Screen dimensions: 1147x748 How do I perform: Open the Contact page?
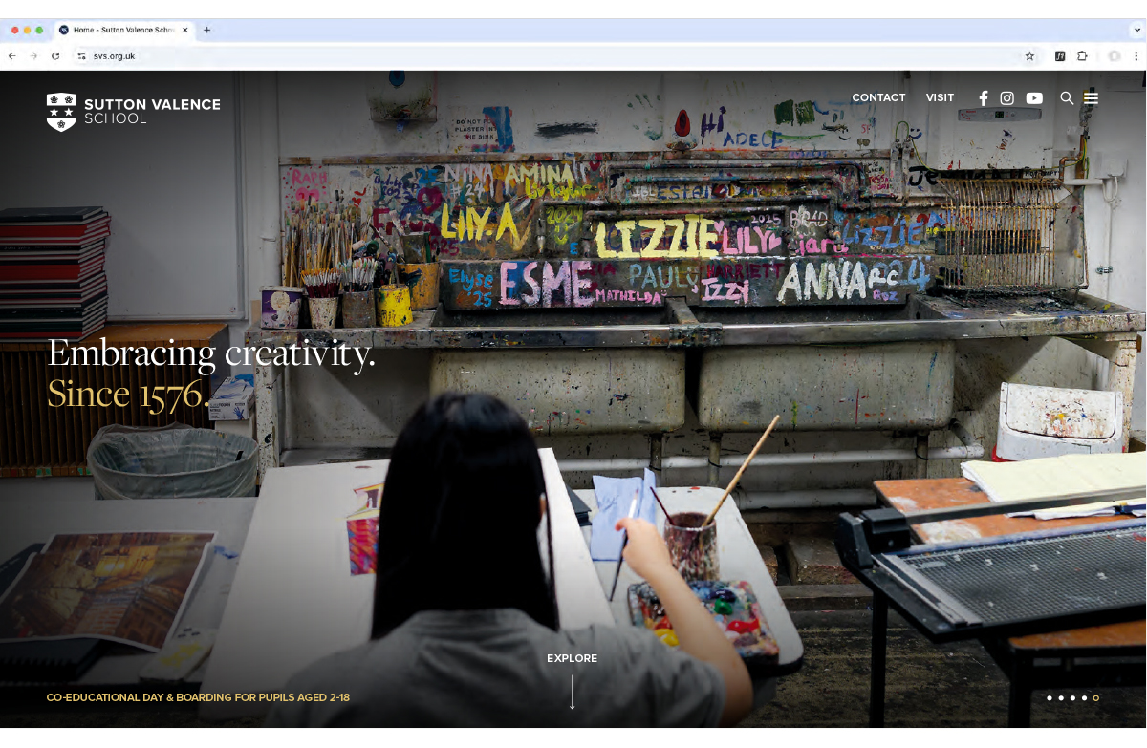click(878, 98)
